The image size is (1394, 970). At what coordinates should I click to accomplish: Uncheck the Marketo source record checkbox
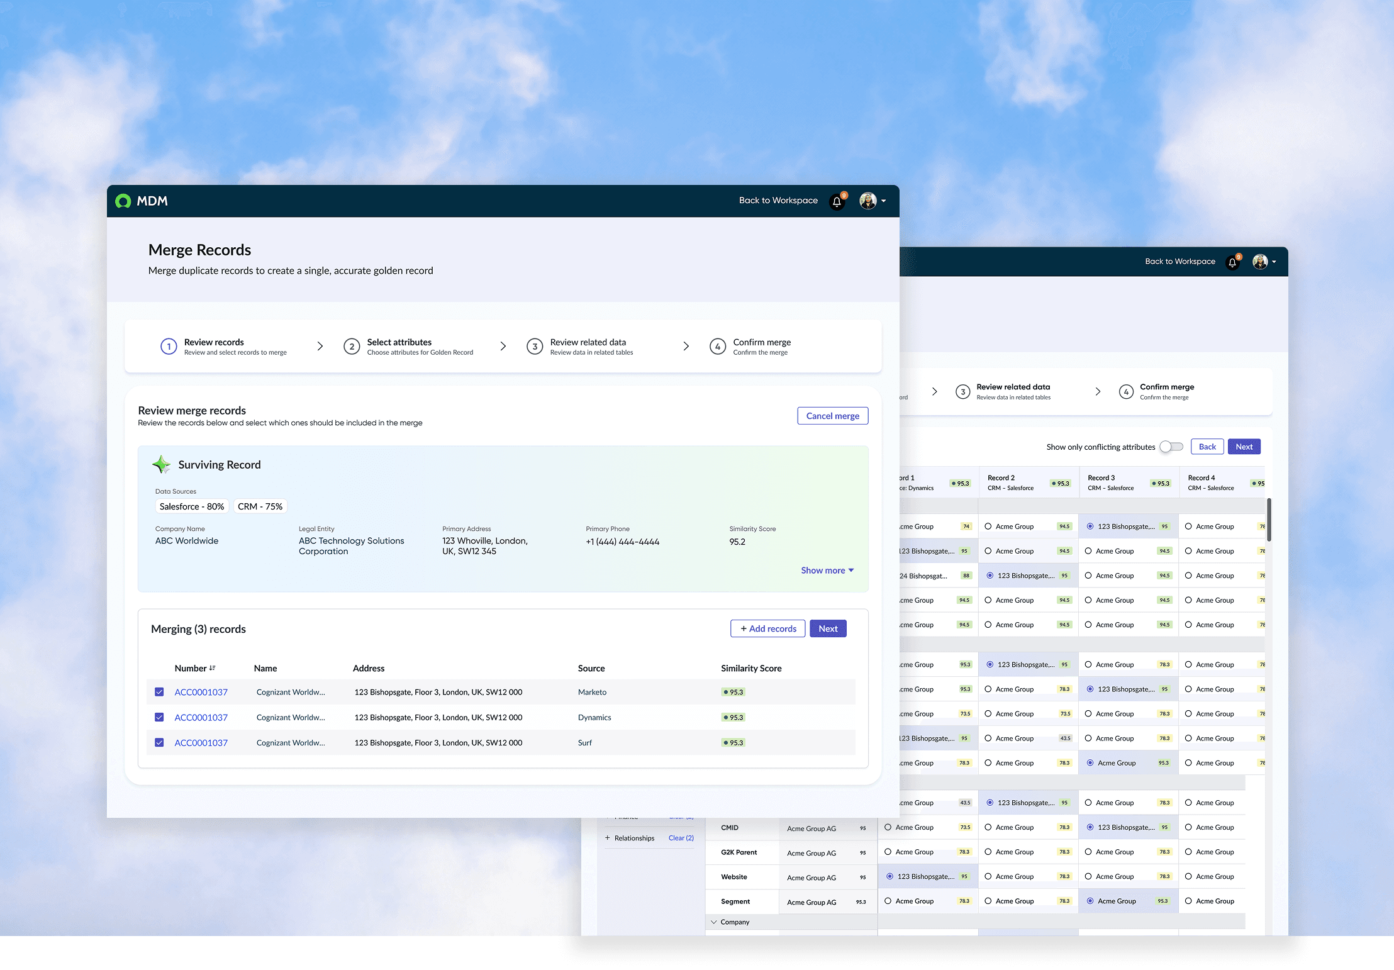[x=159, y=692]
